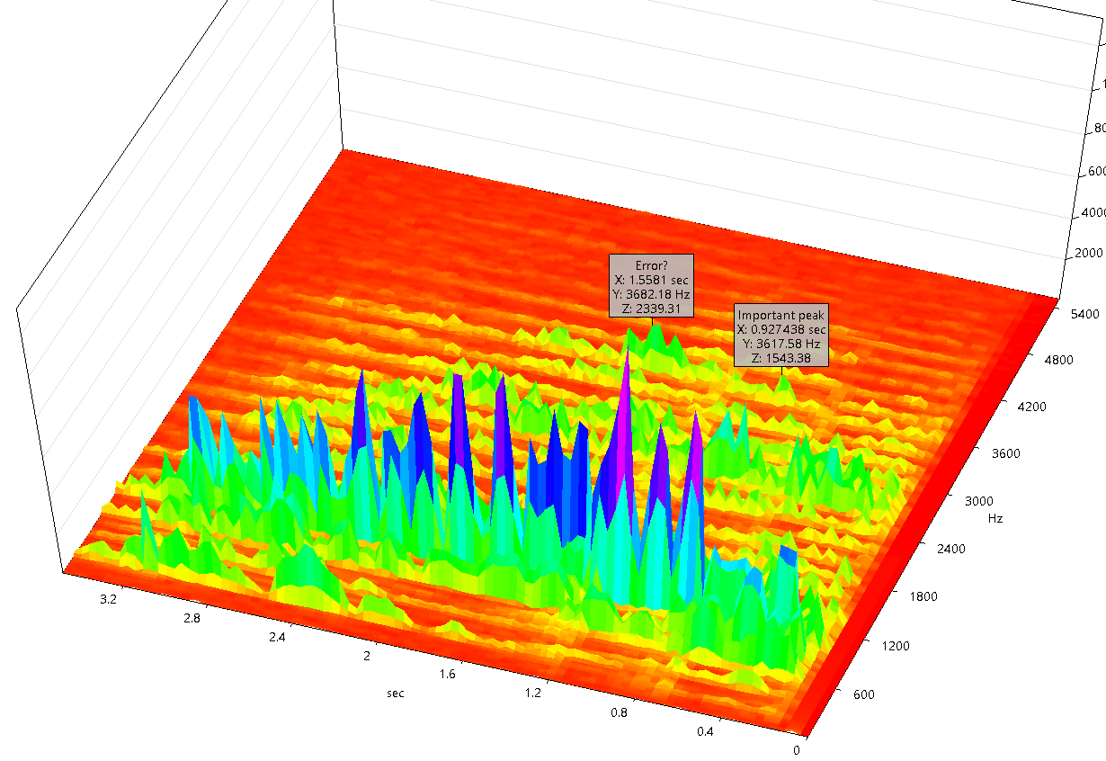This screenshot has width=1106, height=761.
Task: Click the 1.6 tick on the time axis
Action: 448,674
